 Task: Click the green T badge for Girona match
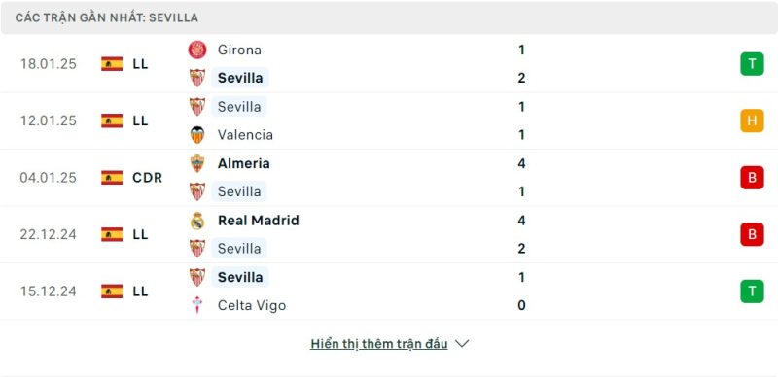coord(752,64)
